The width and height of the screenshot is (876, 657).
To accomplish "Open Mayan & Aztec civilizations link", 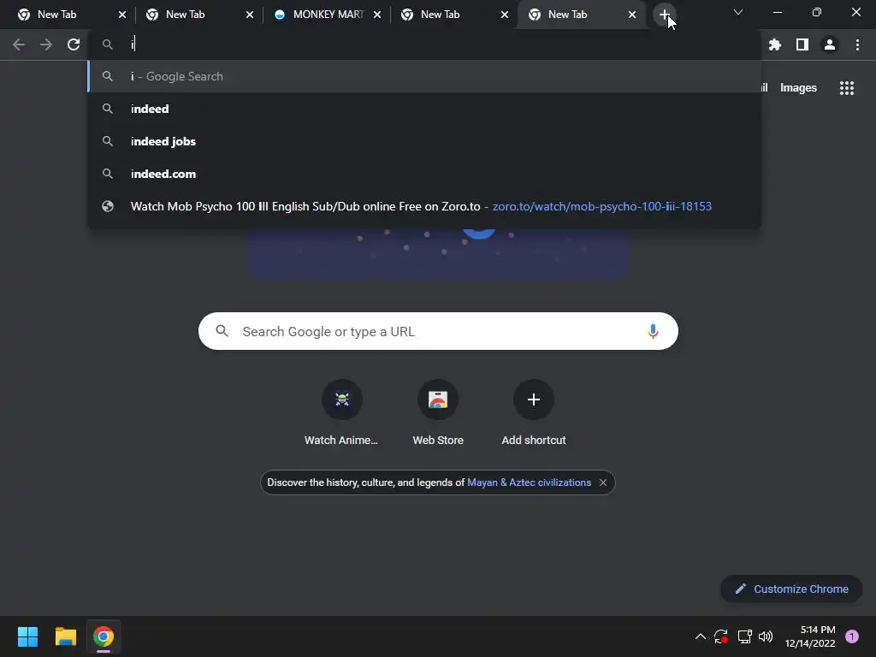I will [529, 482].
